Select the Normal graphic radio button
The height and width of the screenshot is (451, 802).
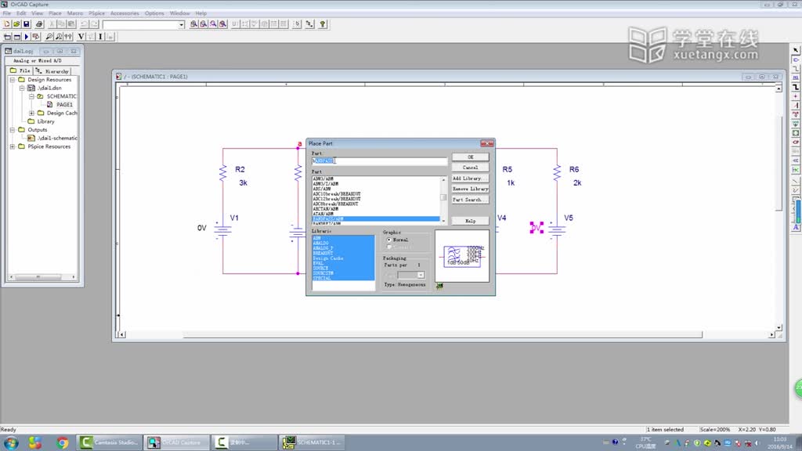(x=389, y=240)
